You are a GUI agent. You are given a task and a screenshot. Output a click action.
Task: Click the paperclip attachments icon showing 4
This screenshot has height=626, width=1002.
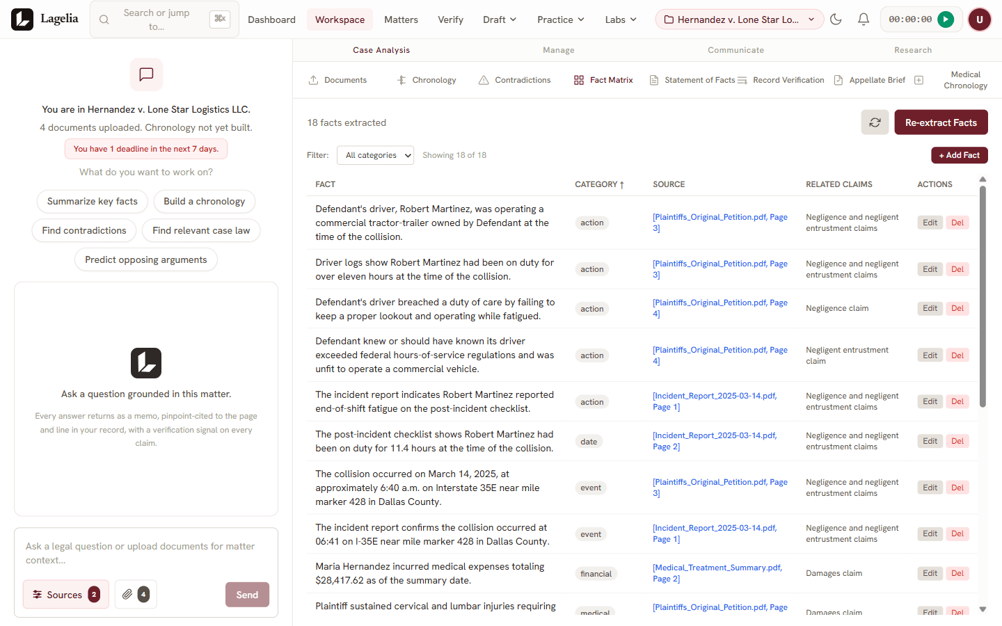[136, 595]
